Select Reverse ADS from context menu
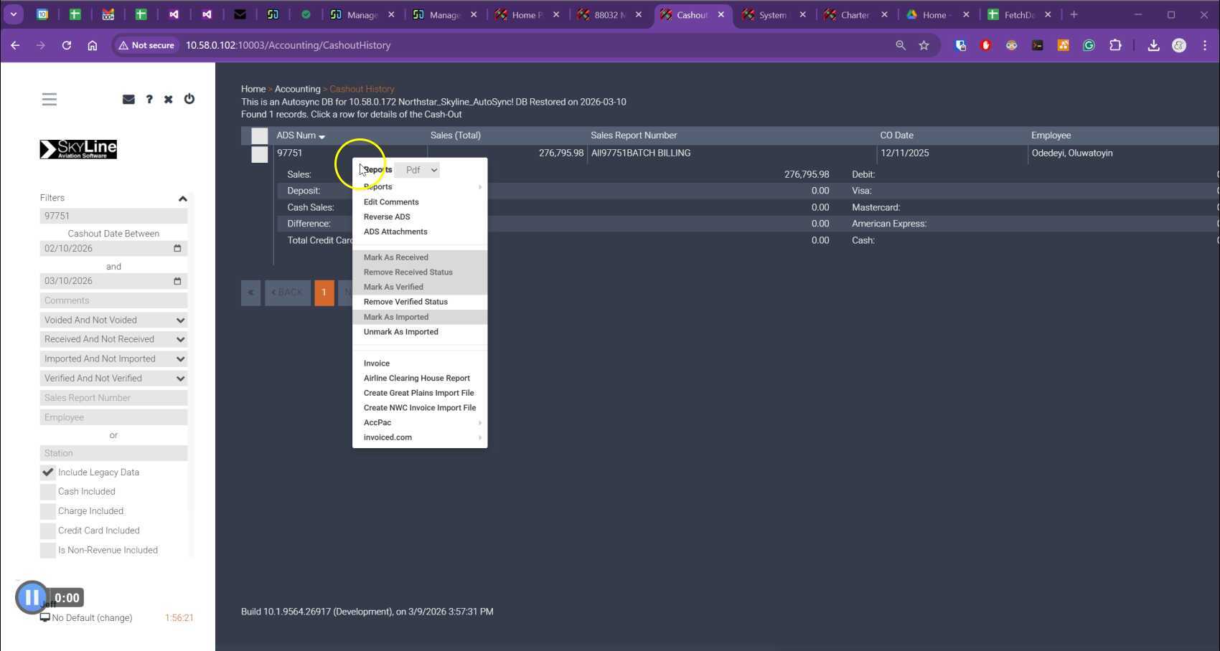 coord(387,217)
